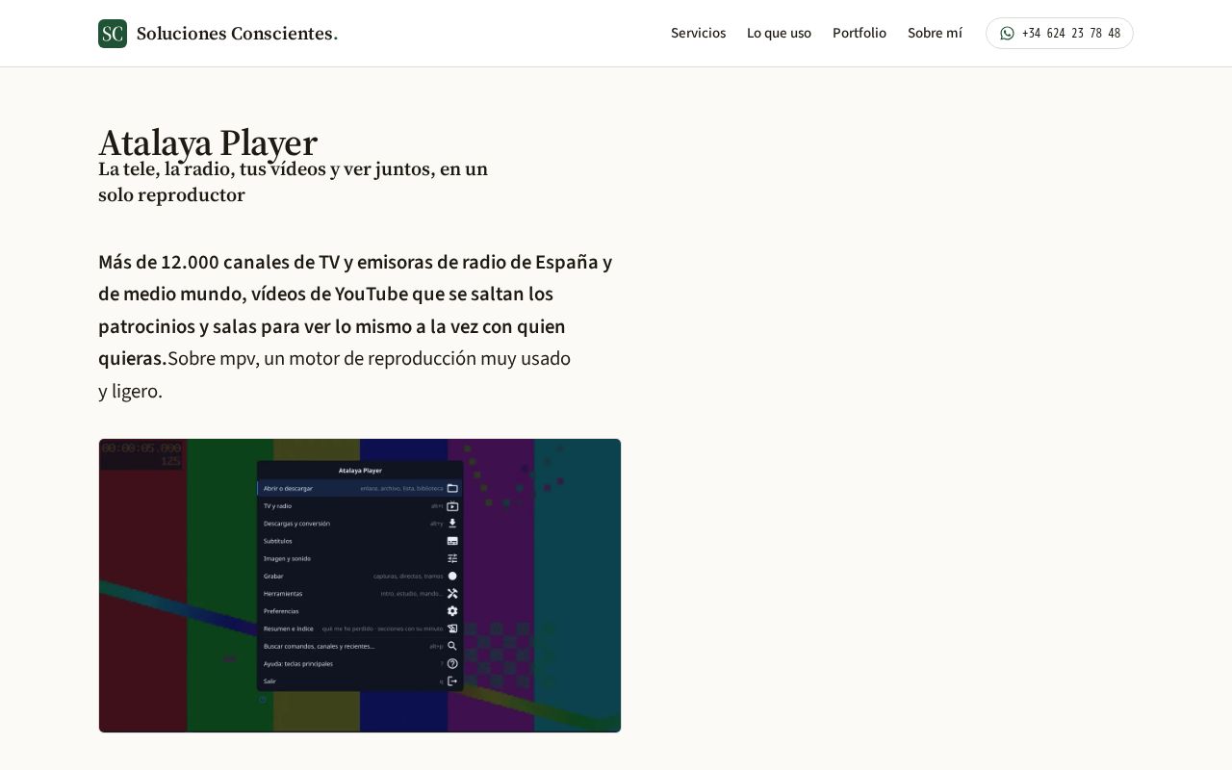
Task: Click the +34 624 23 78 48 phone button
Action: [x=1060, y=34]
